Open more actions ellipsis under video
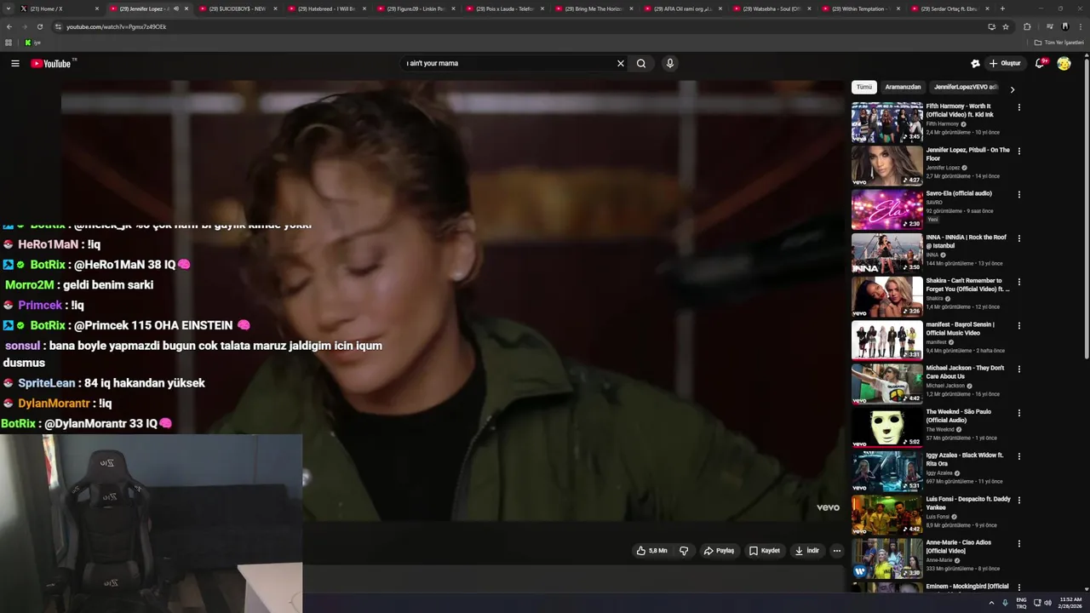 pos(837,551)
